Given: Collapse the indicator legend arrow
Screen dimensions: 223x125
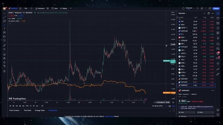Looking at the screenshot, I should coord(10,24).
